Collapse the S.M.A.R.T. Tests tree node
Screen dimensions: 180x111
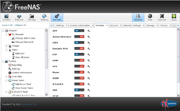(6, 92)
